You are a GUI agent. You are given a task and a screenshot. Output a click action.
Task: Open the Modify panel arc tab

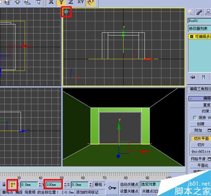[199, 12]
